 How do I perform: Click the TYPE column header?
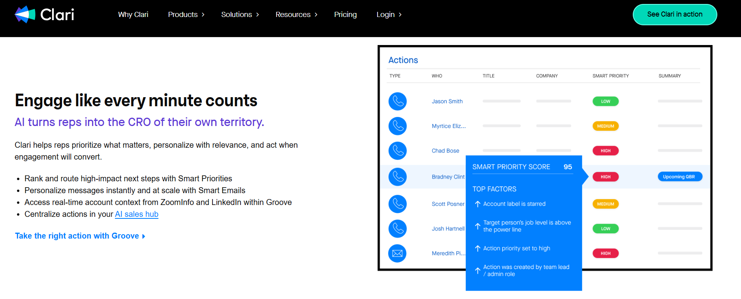click(395, 76)
